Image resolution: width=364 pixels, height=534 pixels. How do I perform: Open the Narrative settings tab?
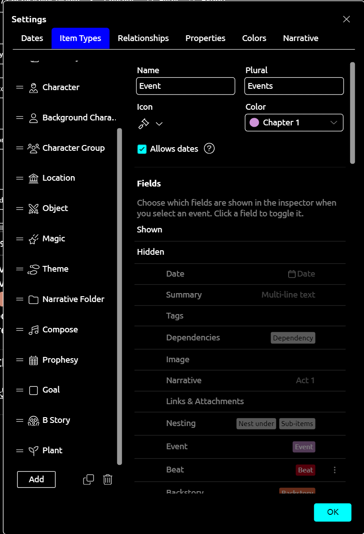[x=300, y=38]
